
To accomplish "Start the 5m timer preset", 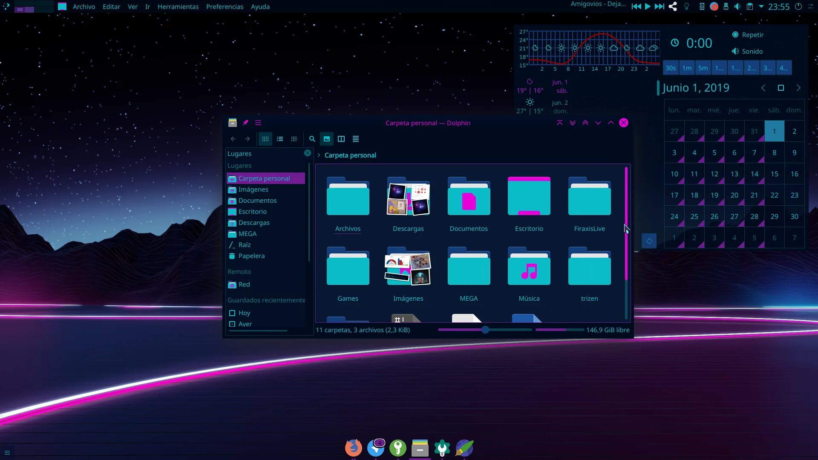I will 703,68.
